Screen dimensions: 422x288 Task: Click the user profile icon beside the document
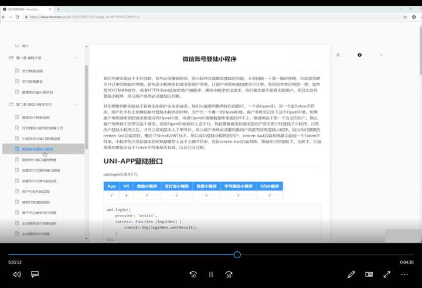point(338,55)
